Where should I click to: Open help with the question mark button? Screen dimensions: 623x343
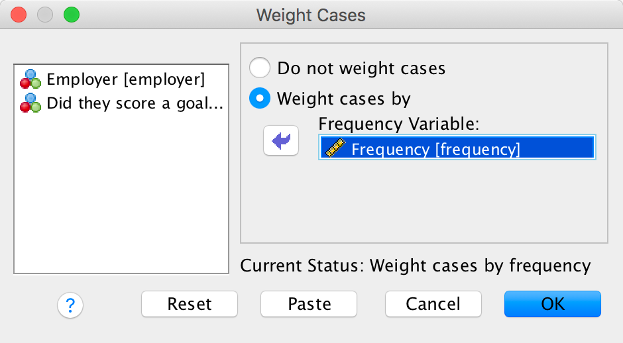pos(70,305)
